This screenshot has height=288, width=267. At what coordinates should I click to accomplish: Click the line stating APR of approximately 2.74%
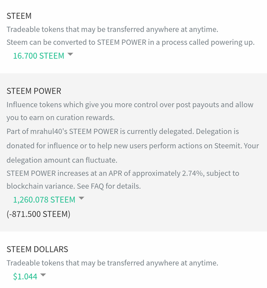pos(123,173)
